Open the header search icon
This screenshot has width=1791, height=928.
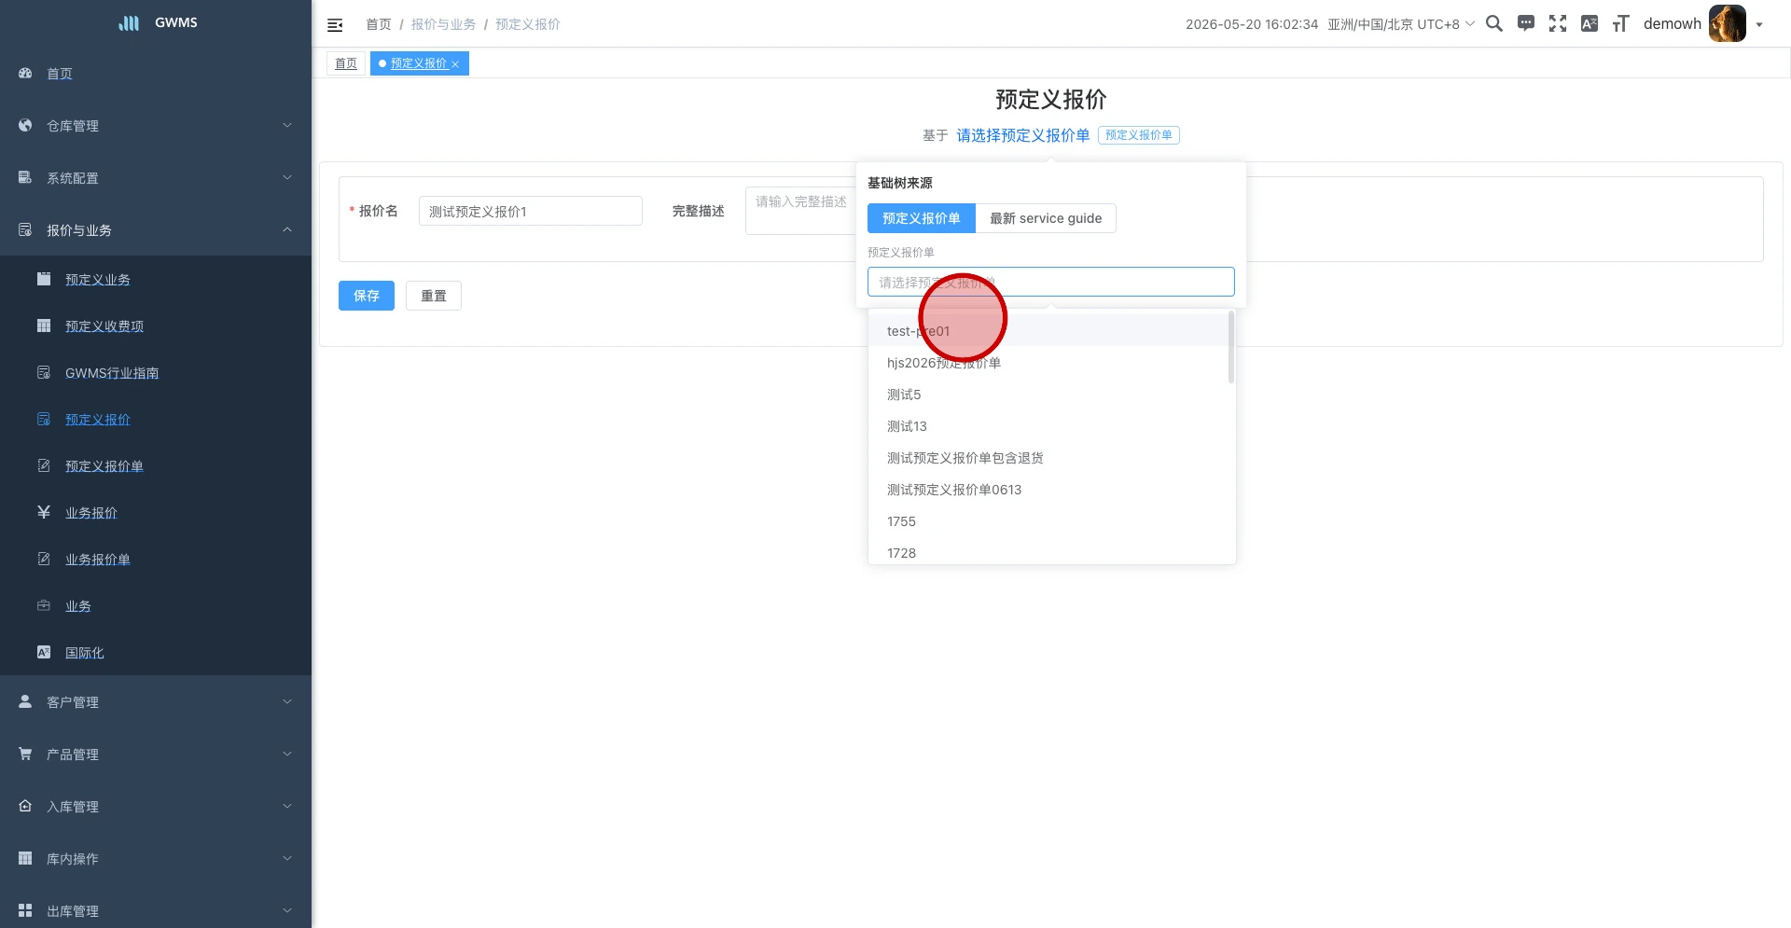1494,24
